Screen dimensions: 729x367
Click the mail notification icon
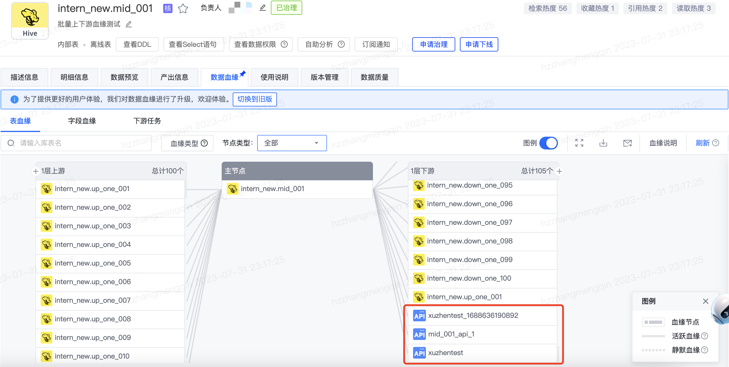pyautogui.click(x=627, y=143)
